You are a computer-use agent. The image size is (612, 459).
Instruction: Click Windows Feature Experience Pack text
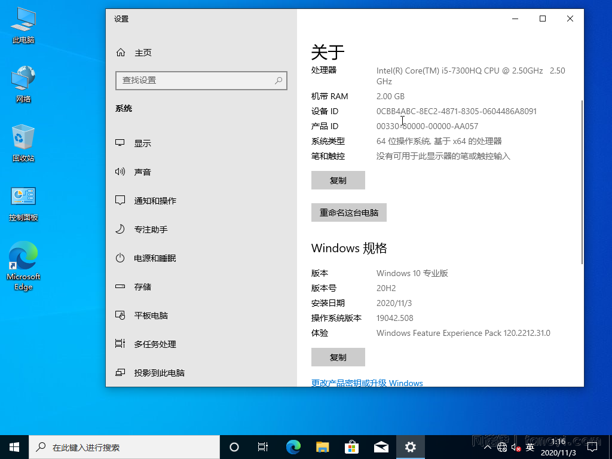tap(463, 333)
